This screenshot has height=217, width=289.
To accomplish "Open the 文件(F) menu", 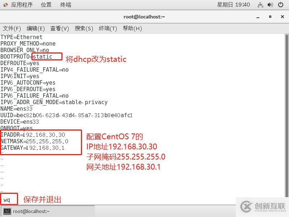I will tap(12, 29).
